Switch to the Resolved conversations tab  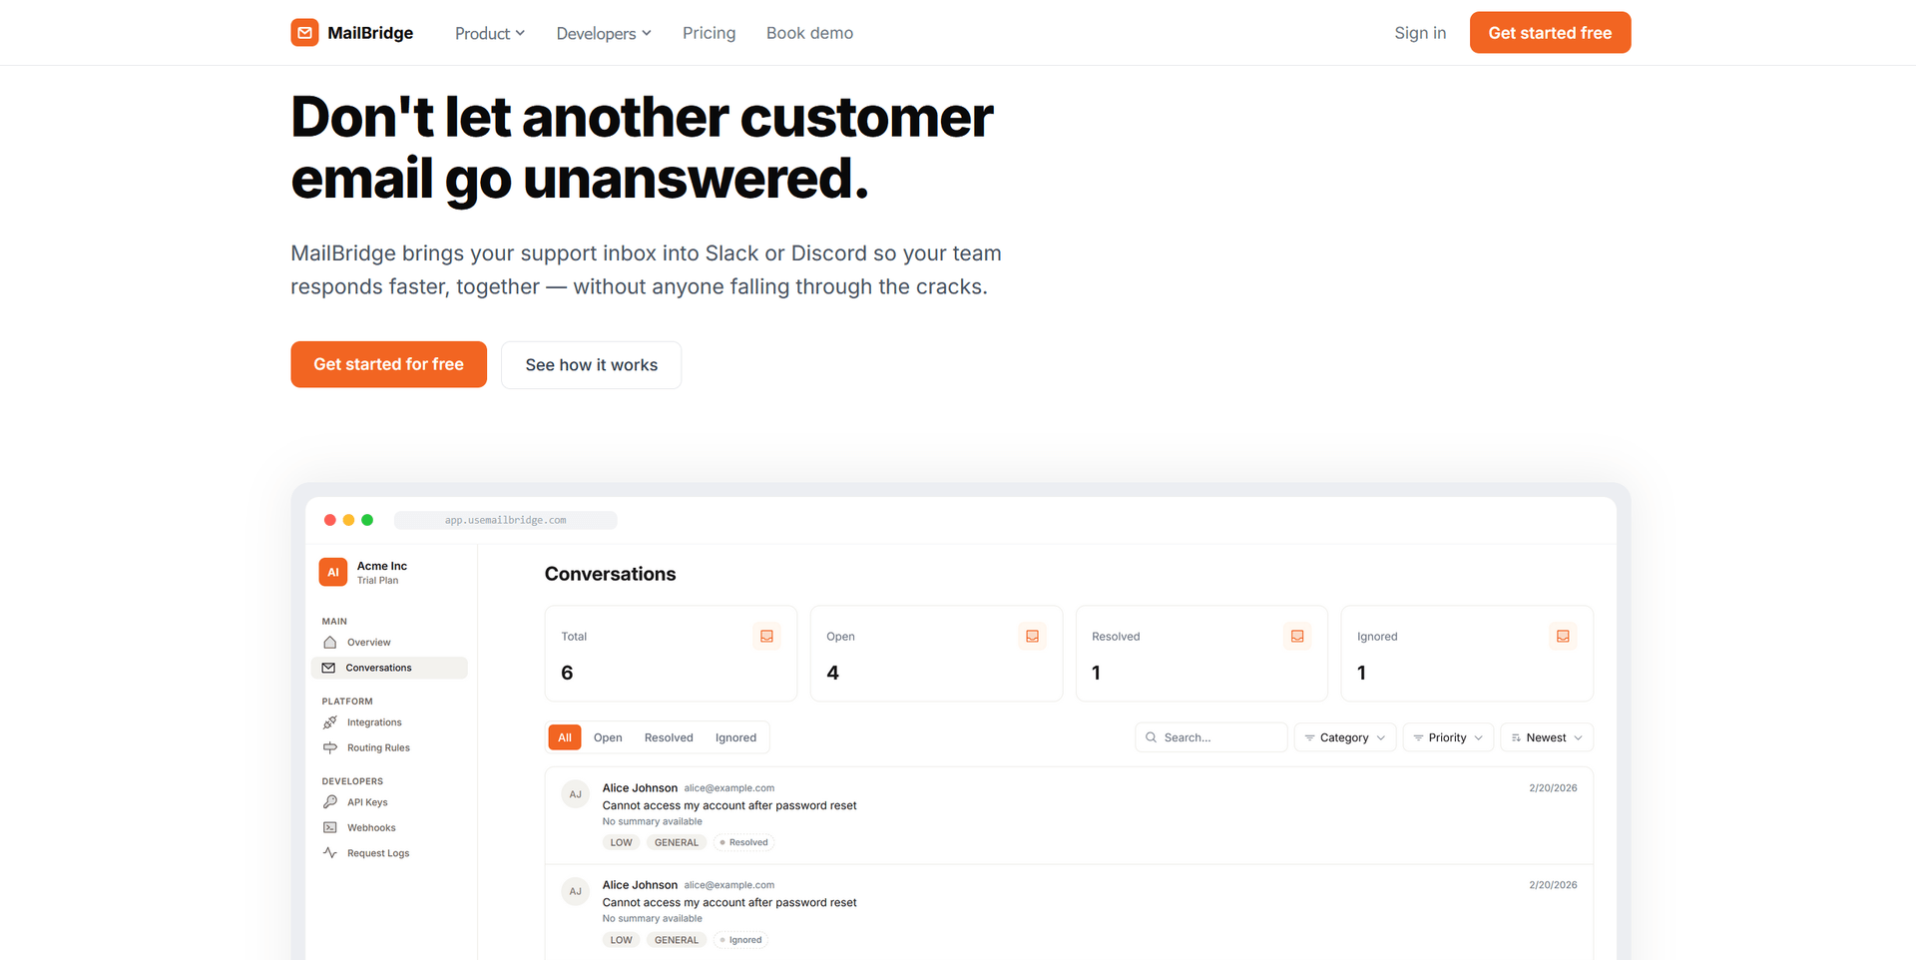click(669, 737)
